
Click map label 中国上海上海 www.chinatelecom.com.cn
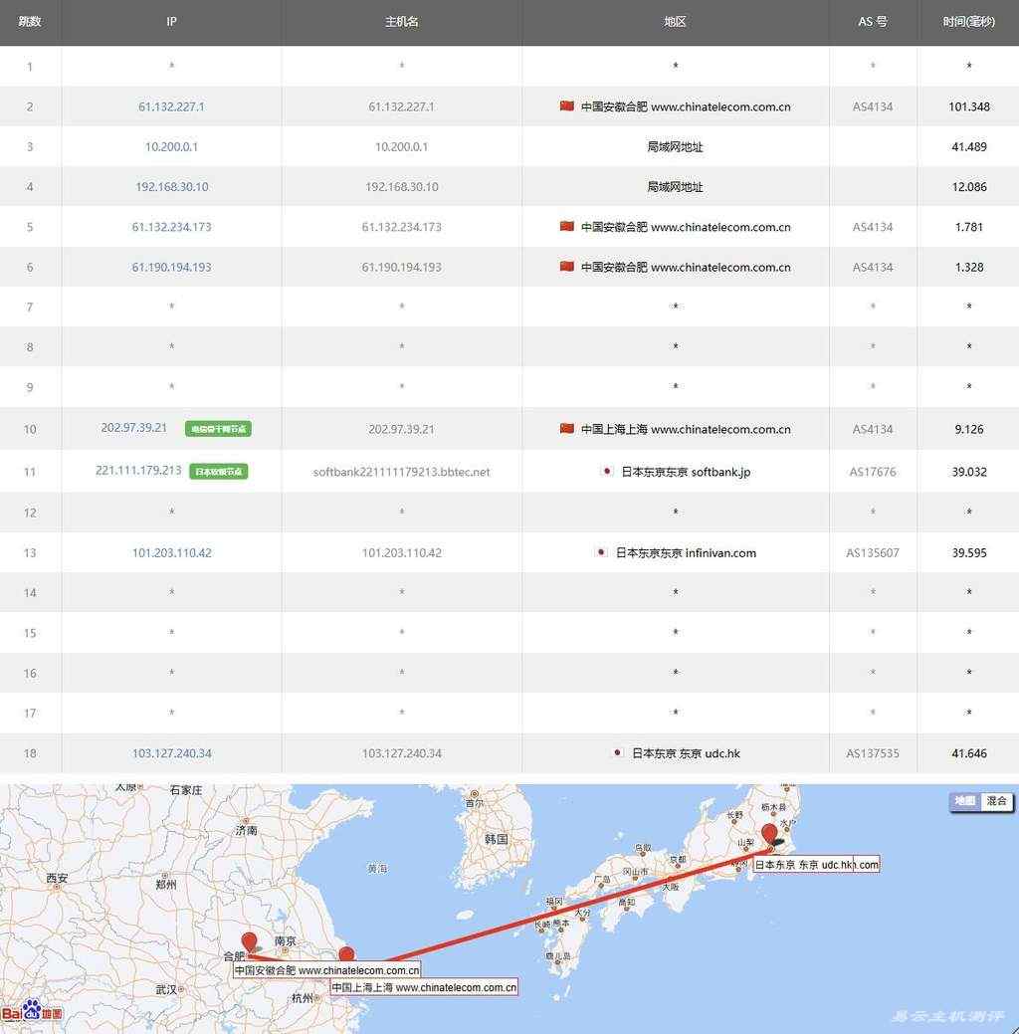tap(424, 987)
